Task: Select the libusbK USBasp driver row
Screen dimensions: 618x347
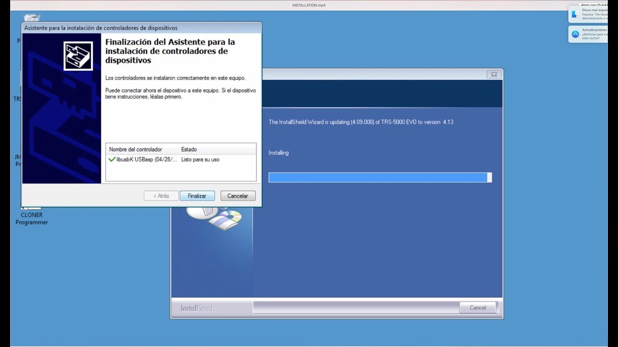Action: 181,160
